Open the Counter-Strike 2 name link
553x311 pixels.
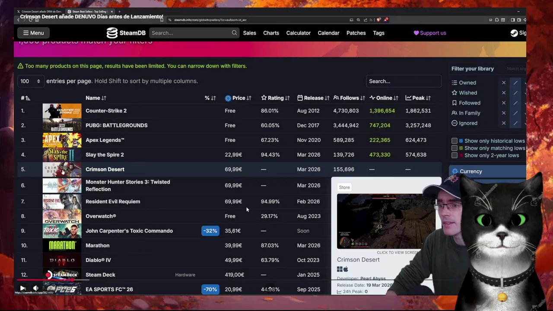(x=106, y=111)
